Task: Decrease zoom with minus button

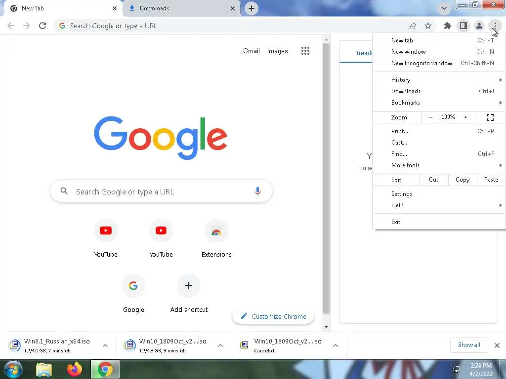Action: [x=430, y=117]
